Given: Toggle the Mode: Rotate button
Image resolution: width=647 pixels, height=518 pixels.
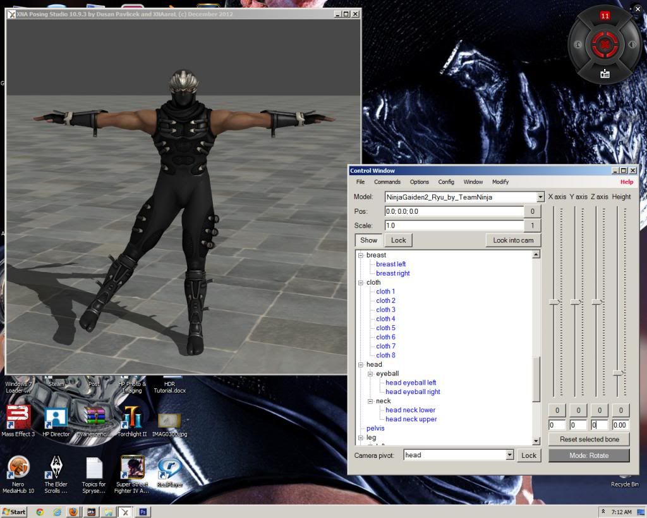Looking at the screenshot, I should 589,455.
